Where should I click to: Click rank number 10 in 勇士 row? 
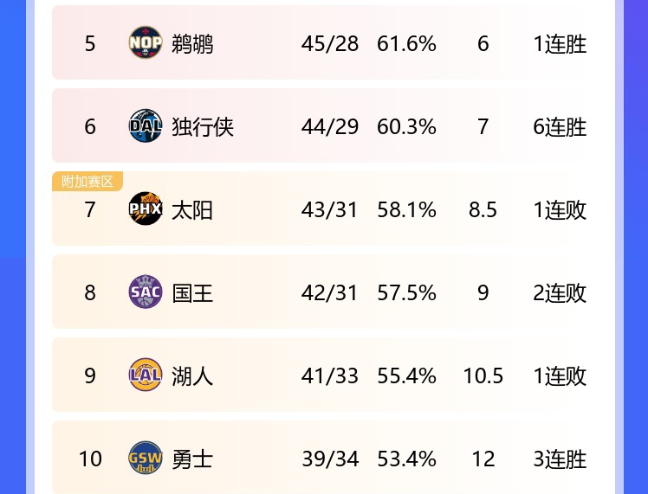coord(90,459)
